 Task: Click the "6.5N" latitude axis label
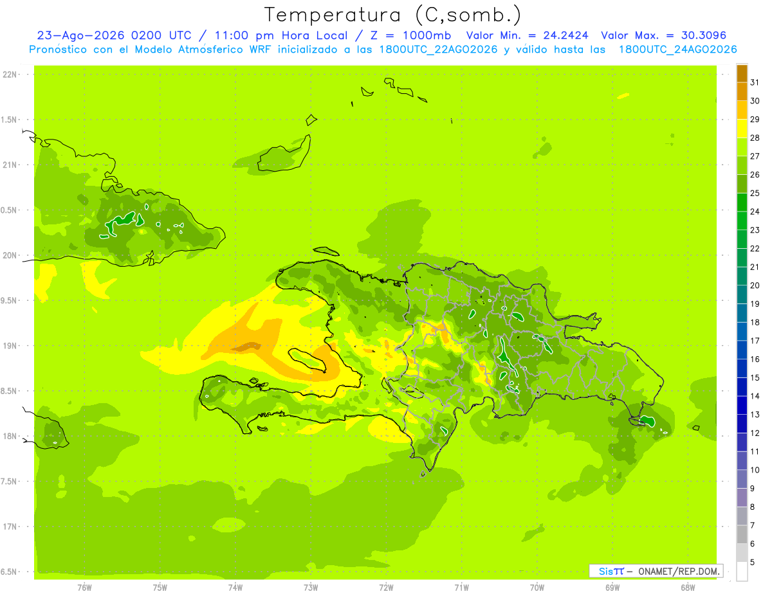point(9,572)
